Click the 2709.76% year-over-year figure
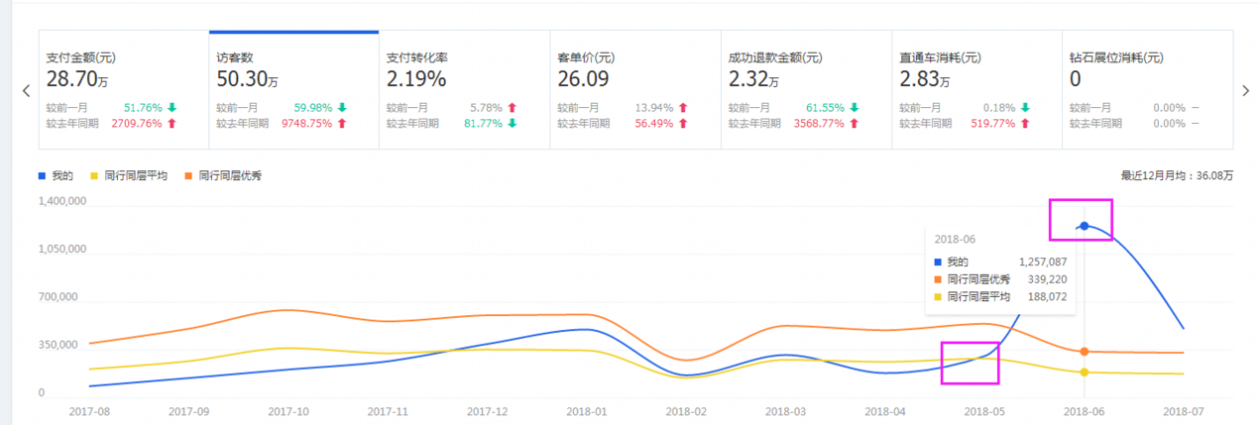1259x425 pixels. (x=136, y=124)
